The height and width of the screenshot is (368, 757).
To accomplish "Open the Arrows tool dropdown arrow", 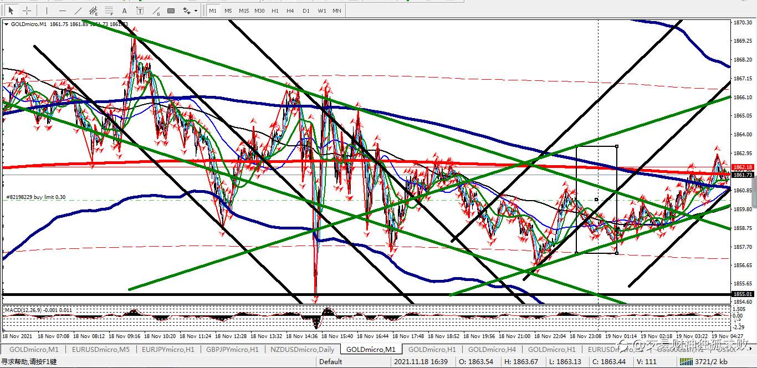I will (x=196, y=11).
